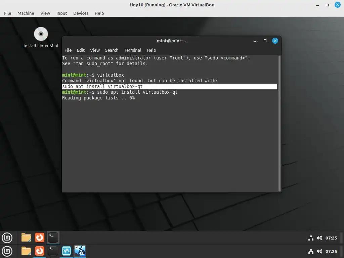Open the terminal File menu
Viewport: 344px width, 258px height.
pyautogui.click(x=68, y=50)
